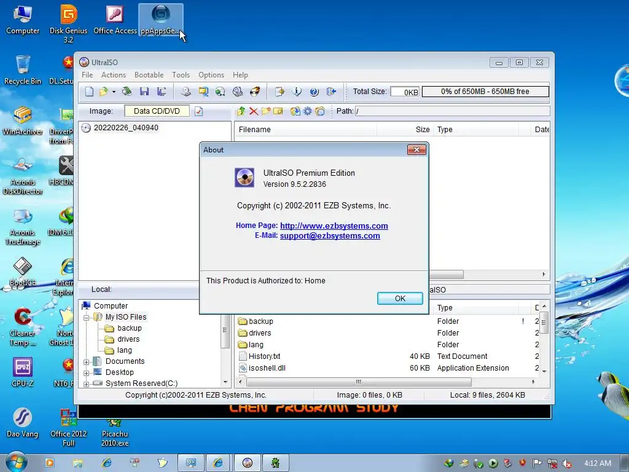The width and height of the screenshot is (629, 472).
Task: Expand the Documents tree node
Action: tap(86, 362)
